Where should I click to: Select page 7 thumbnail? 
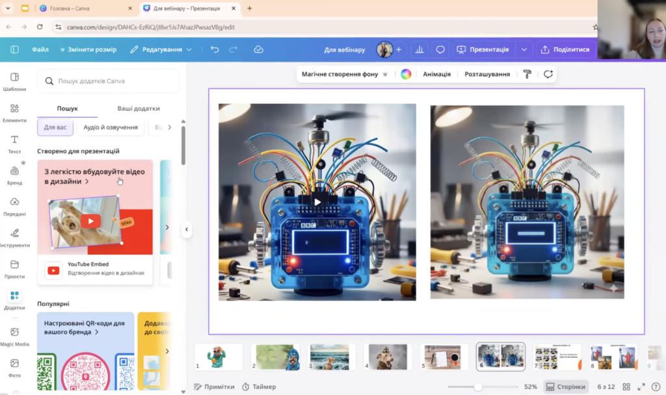[557, 357]
